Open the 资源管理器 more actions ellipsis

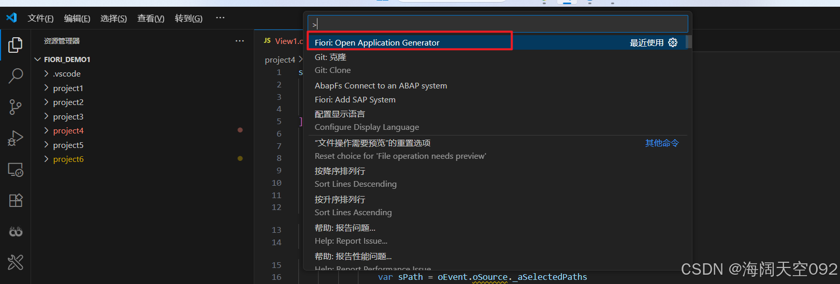coord(240,41)
